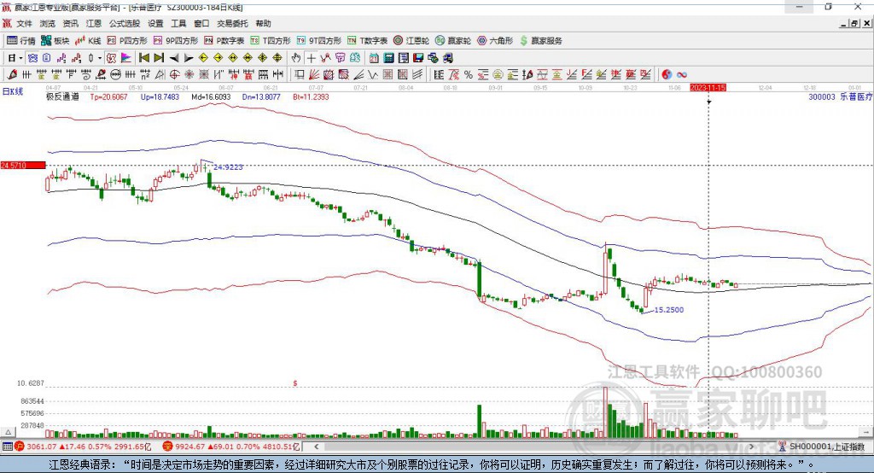Open the T四方形 tool
The height and width of the screenshot is (473, 874).
[x=271, y=41]
